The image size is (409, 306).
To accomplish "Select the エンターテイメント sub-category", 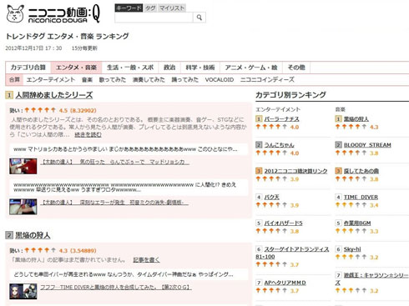I will click(x=51, y=80).
